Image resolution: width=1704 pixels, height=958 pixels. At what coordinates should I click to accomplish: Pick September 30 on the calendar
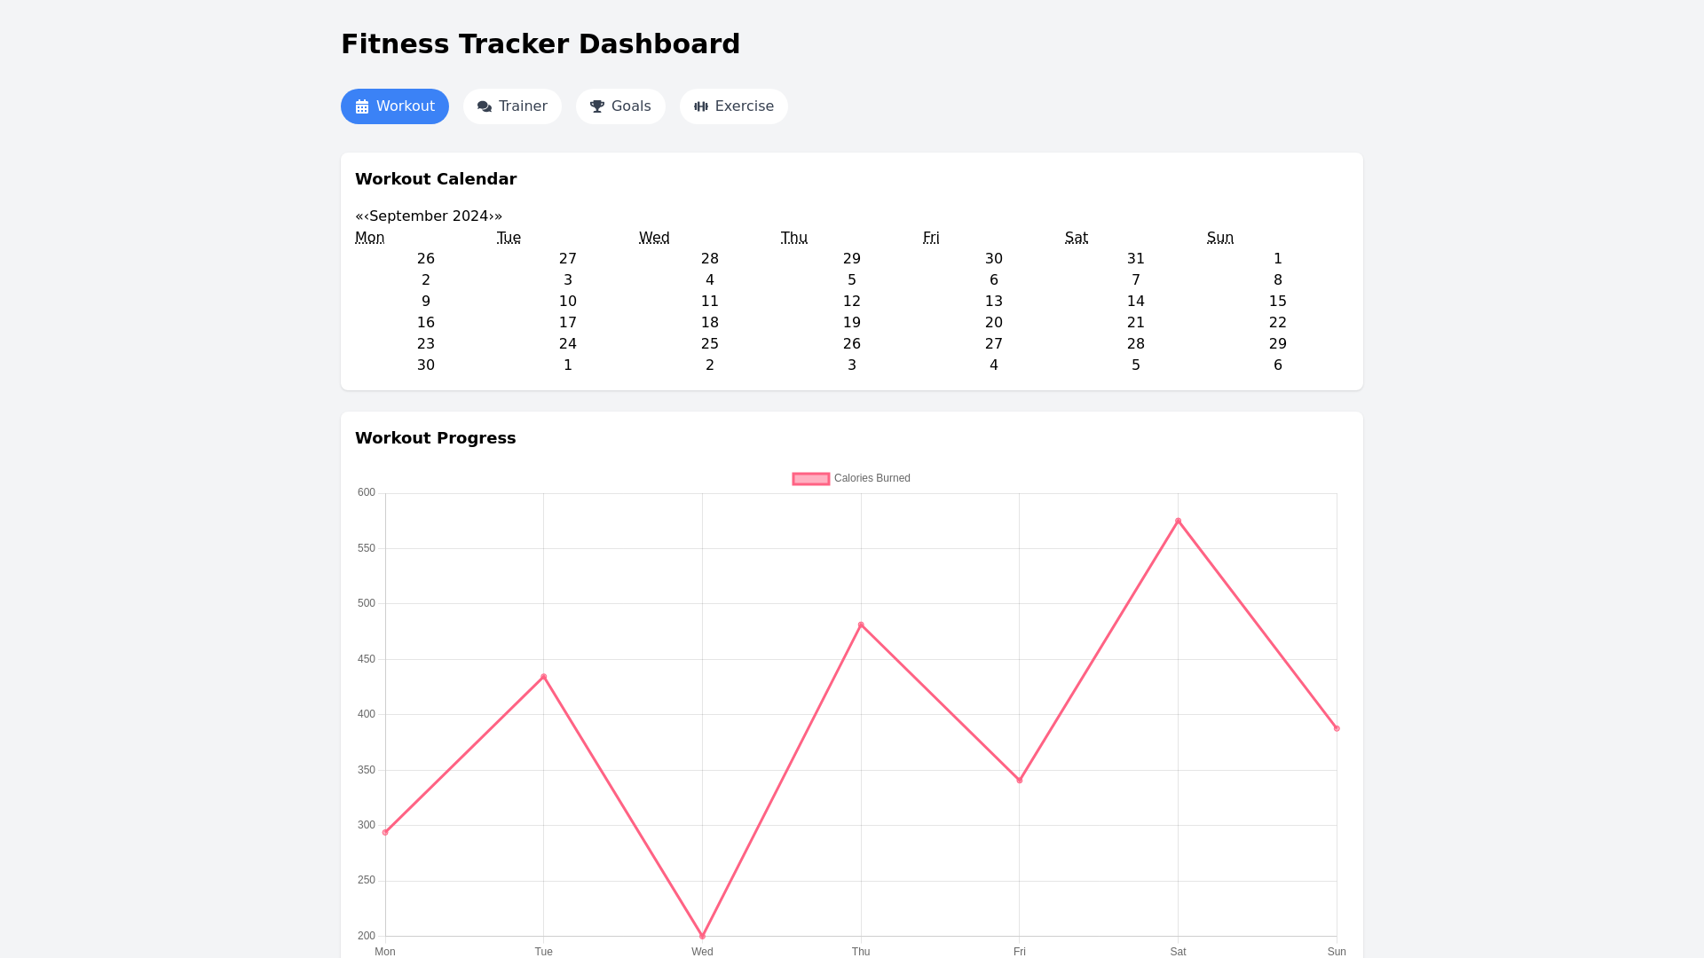tap(426, 365)
